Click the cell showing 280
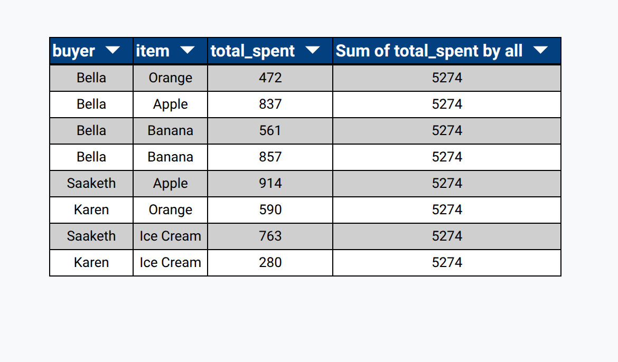 tap(270, 263)
